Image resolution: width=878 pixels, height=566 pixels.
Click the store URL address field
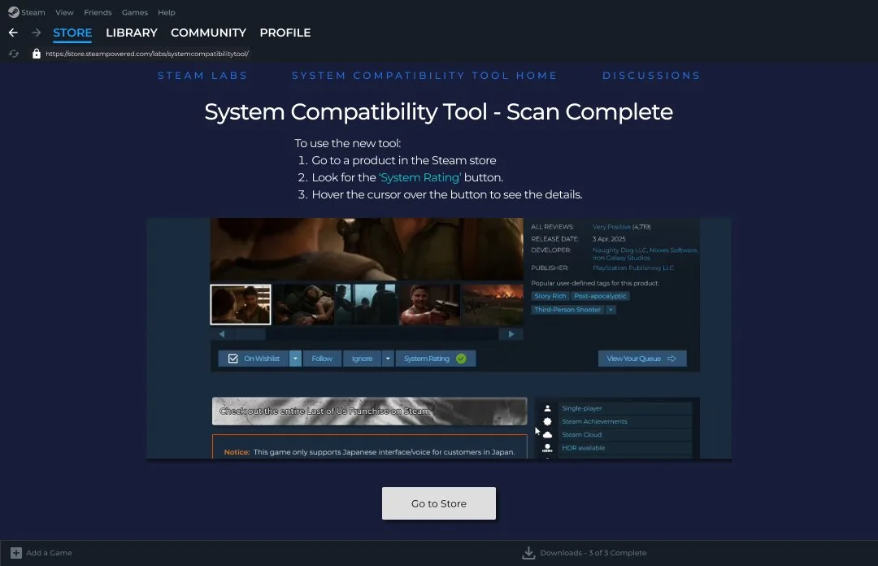[x=147, y=54]
